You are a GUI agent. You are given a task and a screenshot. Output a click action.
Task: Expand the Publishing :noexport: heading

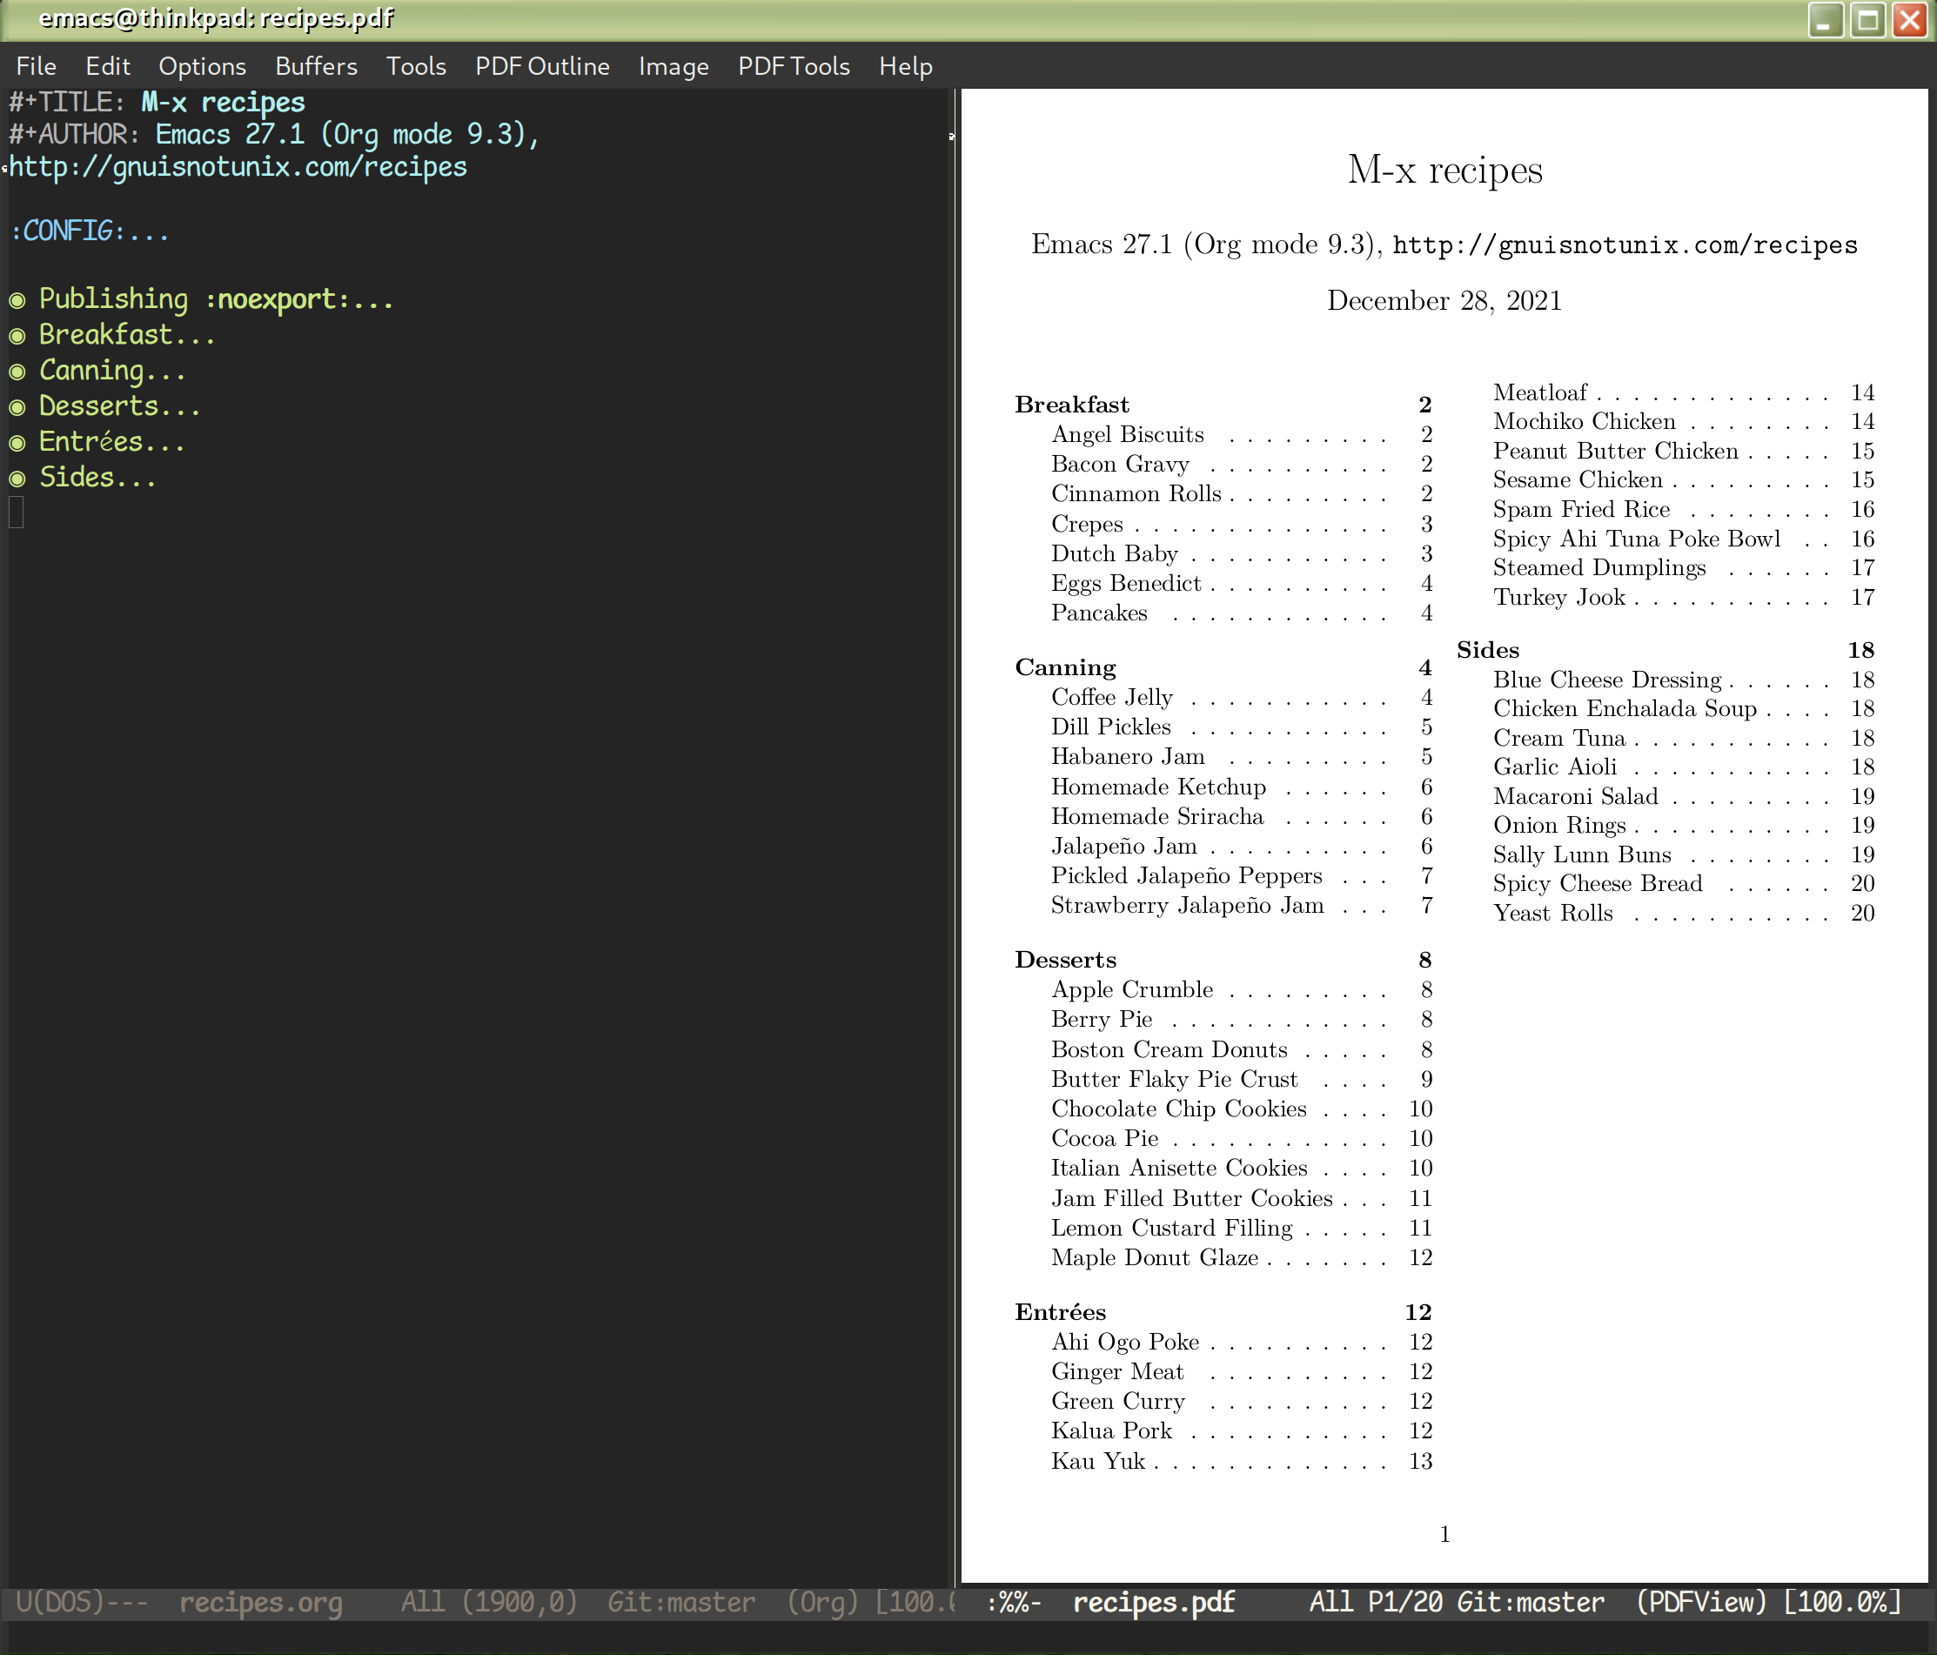coord(216,299)
